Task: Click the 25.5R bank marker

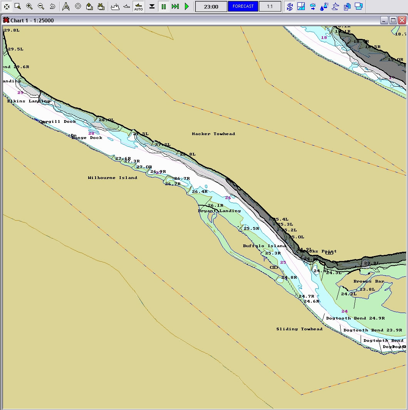Action: click(251, 229)
